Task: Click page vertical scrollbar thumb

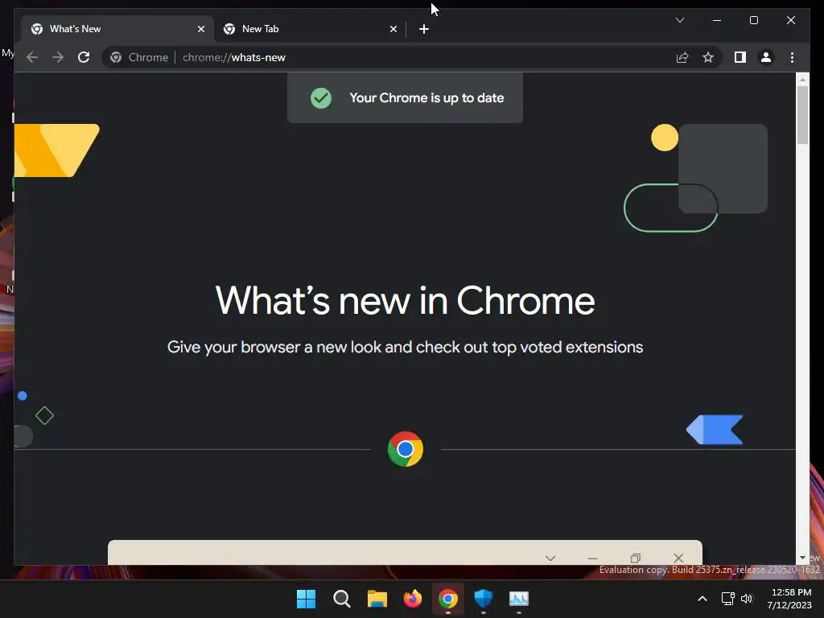Action: click(802, 114)
